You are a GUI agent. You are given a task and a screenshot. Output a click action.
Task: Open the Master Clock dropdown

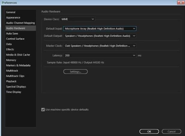100,46
